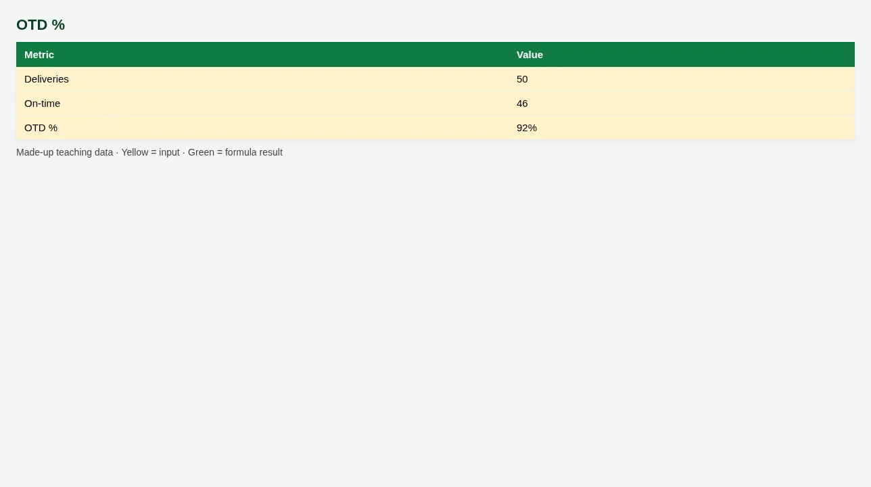Click the 'Deliveries' metric cell
This screenshot has width=871, height=487.
(262, 79)
